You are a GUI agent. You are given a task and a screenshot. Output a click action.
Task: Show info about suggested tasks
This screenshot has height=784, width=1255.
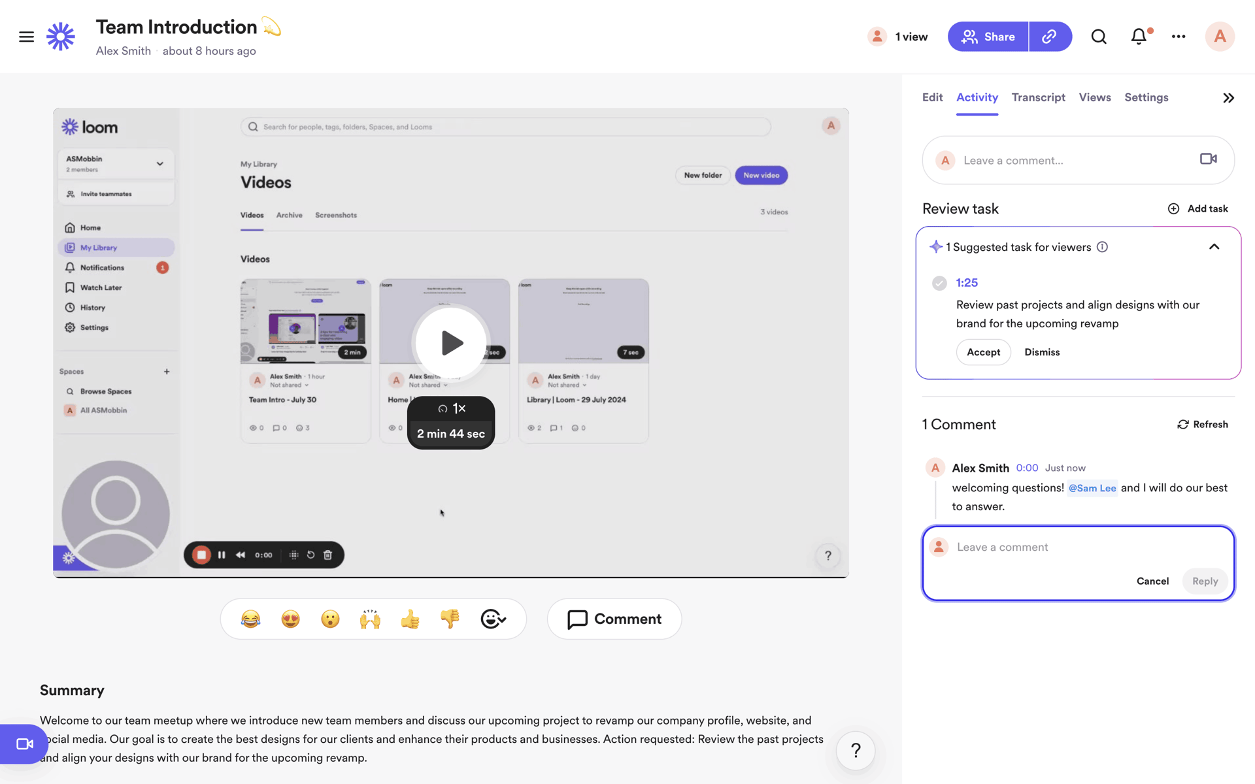click(1102, 247)
